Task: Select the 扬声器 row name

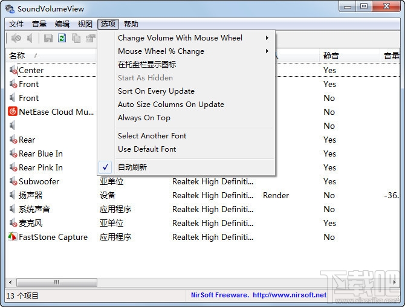Action: (x=30, y=195)
